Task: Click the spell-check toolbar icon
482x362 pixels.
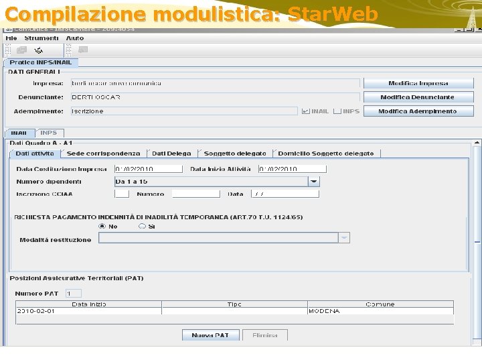Action: click(38, 50)
